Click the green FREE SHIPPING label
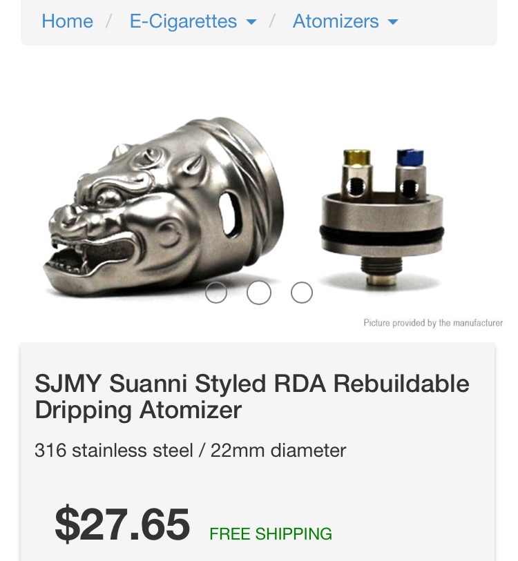 pos(271,534)
